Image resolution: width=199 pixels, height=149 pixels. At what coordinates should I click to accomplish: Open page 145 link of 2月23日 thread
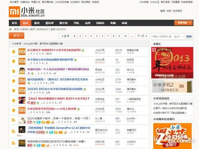(48, 93)
